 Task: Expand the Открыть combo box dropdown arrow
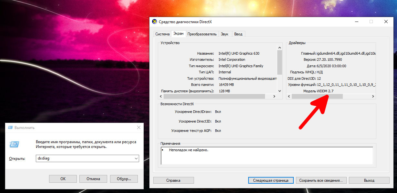click(x=136, y=158)
